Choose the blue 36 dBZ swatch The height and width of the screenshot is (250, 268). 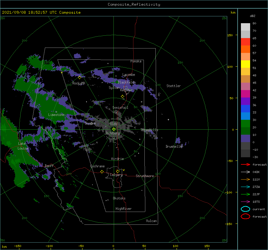(x=245, y=109)
